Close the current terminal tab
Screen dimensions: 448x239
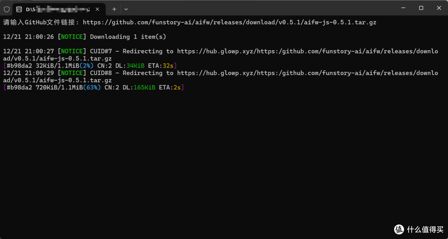(x=97, y=9)
